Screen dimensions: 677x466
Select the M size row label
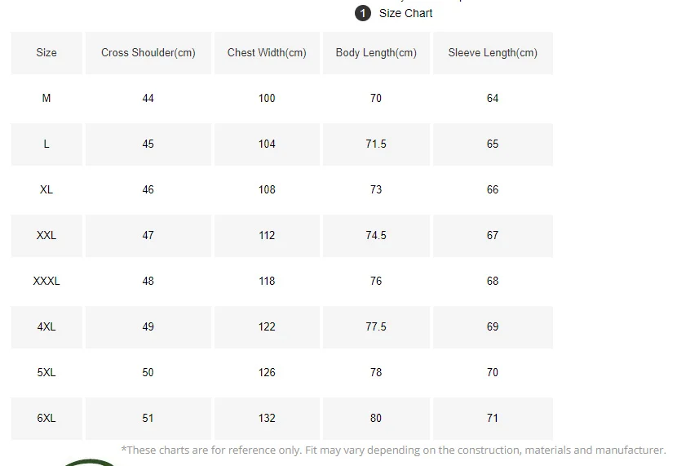(x=46, y=99)
